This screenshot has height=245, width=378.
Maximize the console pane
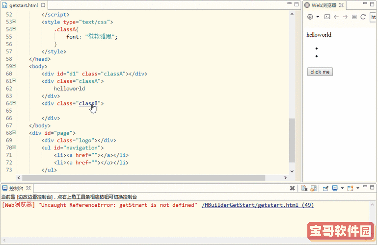click(x=372, y=187)
